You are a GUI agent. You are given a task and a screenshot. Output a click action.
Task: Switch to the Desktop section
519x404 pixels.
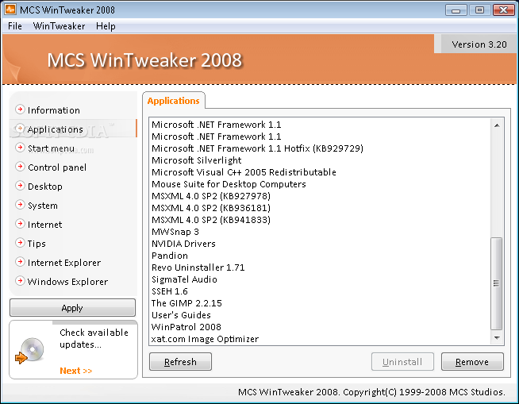tap(45, 187)
